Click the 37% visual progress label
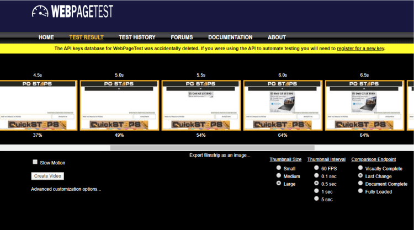Viewport: 414px width, 230px height. click(38, 135)
